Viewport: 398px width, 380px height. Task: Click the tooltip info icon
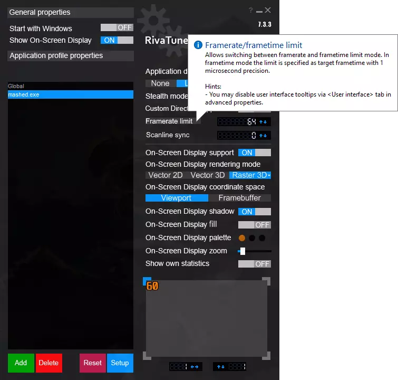[198, 45]
